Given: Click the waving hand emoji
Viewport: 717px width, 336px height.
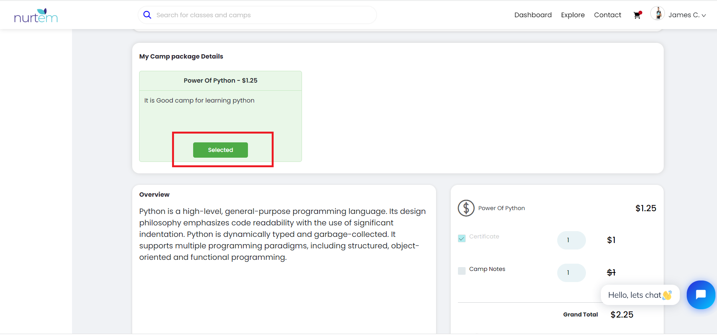Looking at the screenshot, I should click(667, 295).
